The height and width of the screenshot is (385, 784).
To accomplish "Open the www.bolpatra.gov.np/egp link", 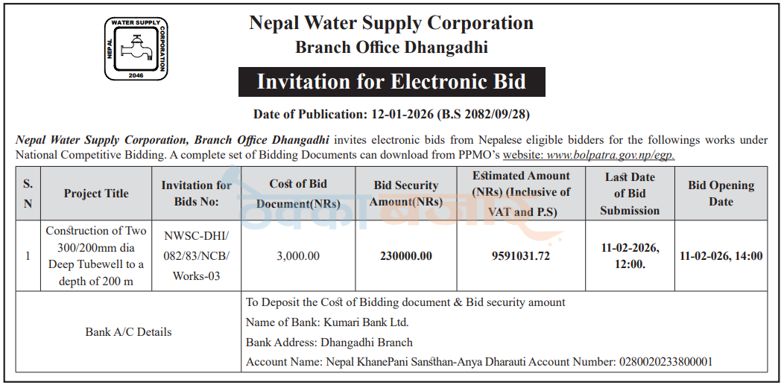I will click(x=610, y=156).
